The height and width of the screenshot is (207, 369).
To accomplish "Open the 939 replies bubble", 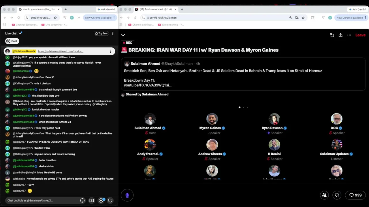I will [355, 195].
